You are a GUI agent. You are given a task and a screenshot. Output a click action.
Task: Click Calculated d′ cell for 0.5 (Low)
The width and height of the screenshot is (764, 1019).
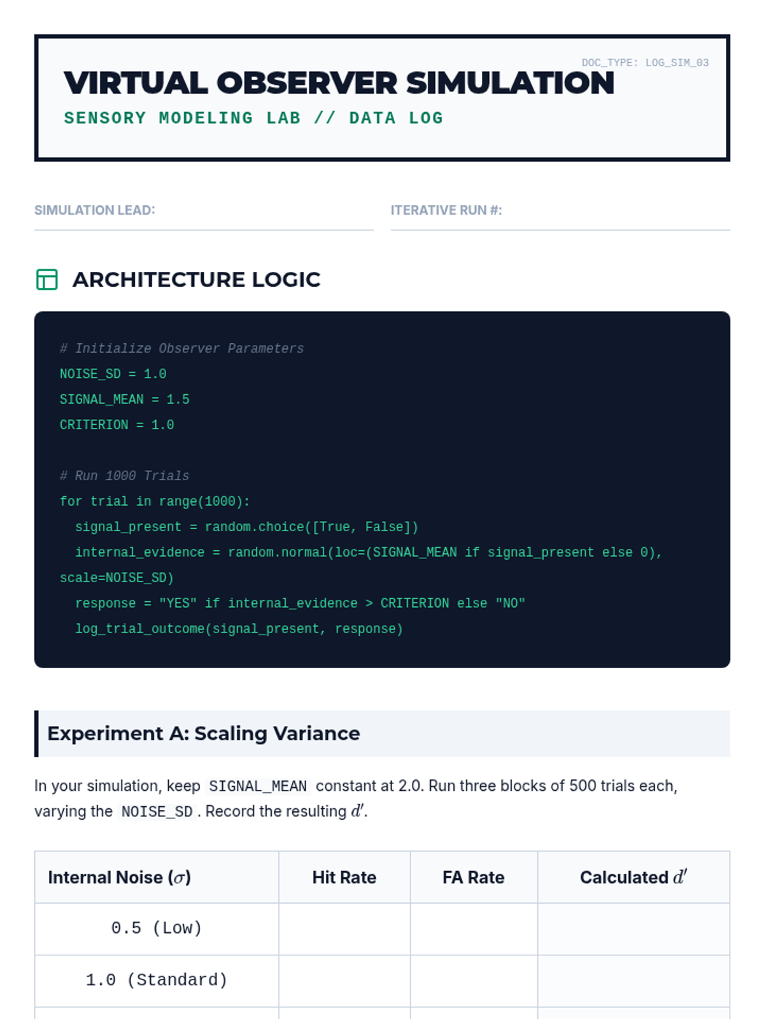633,929
